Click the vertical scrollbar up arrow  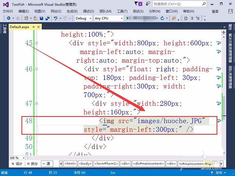click(x=224, y=37)
